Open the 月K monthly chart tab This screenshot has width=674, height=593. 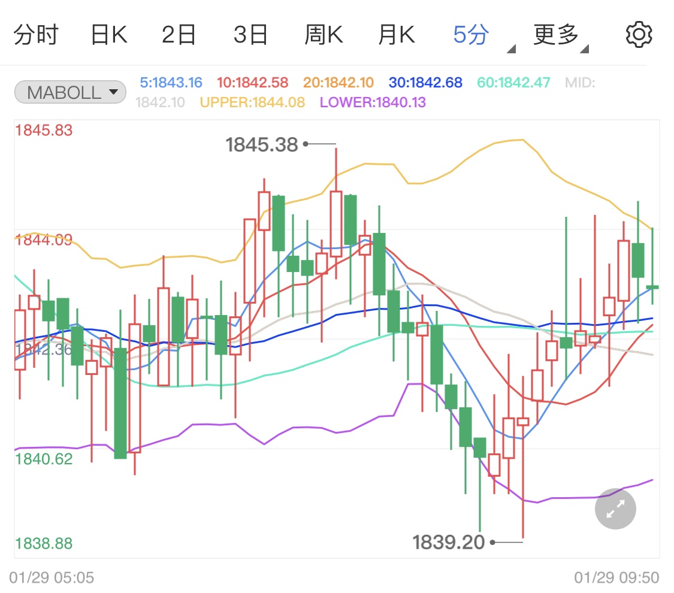(x=397, y=35)
